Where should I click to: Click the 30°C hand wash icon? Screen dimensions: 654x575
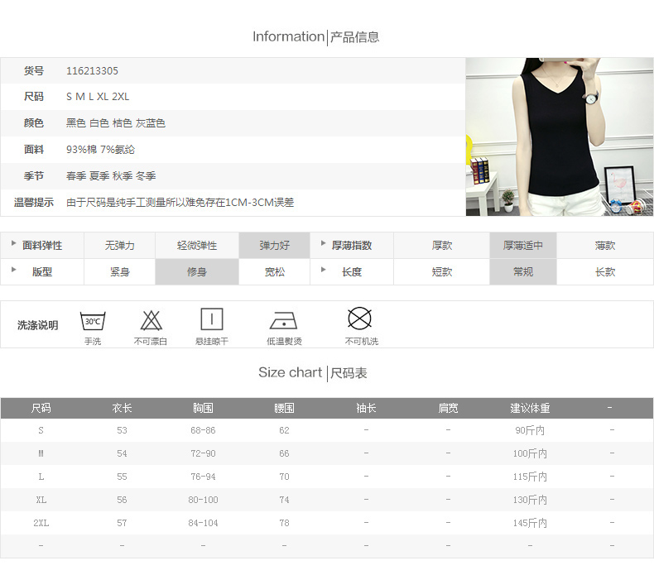[92, 320]
